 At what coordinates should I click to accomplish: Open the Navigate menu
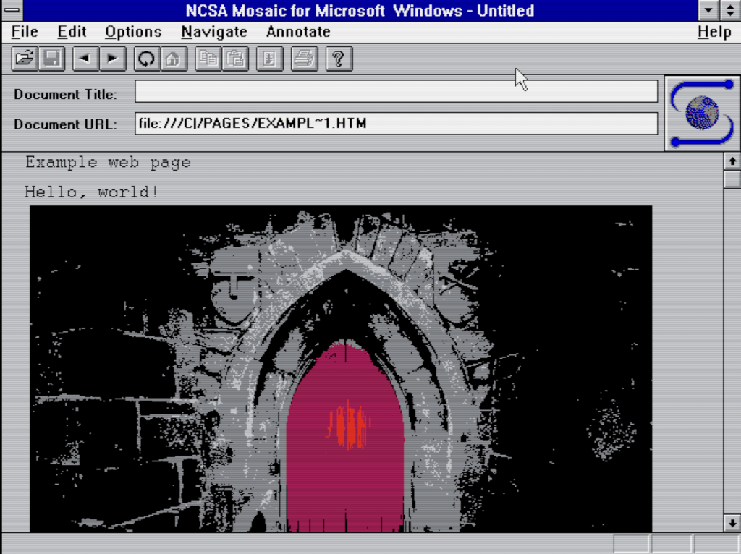(x=214, y=32)
